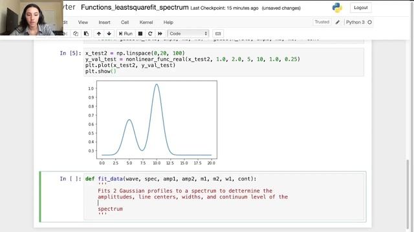Click the word spectrum in docstring

111,209
